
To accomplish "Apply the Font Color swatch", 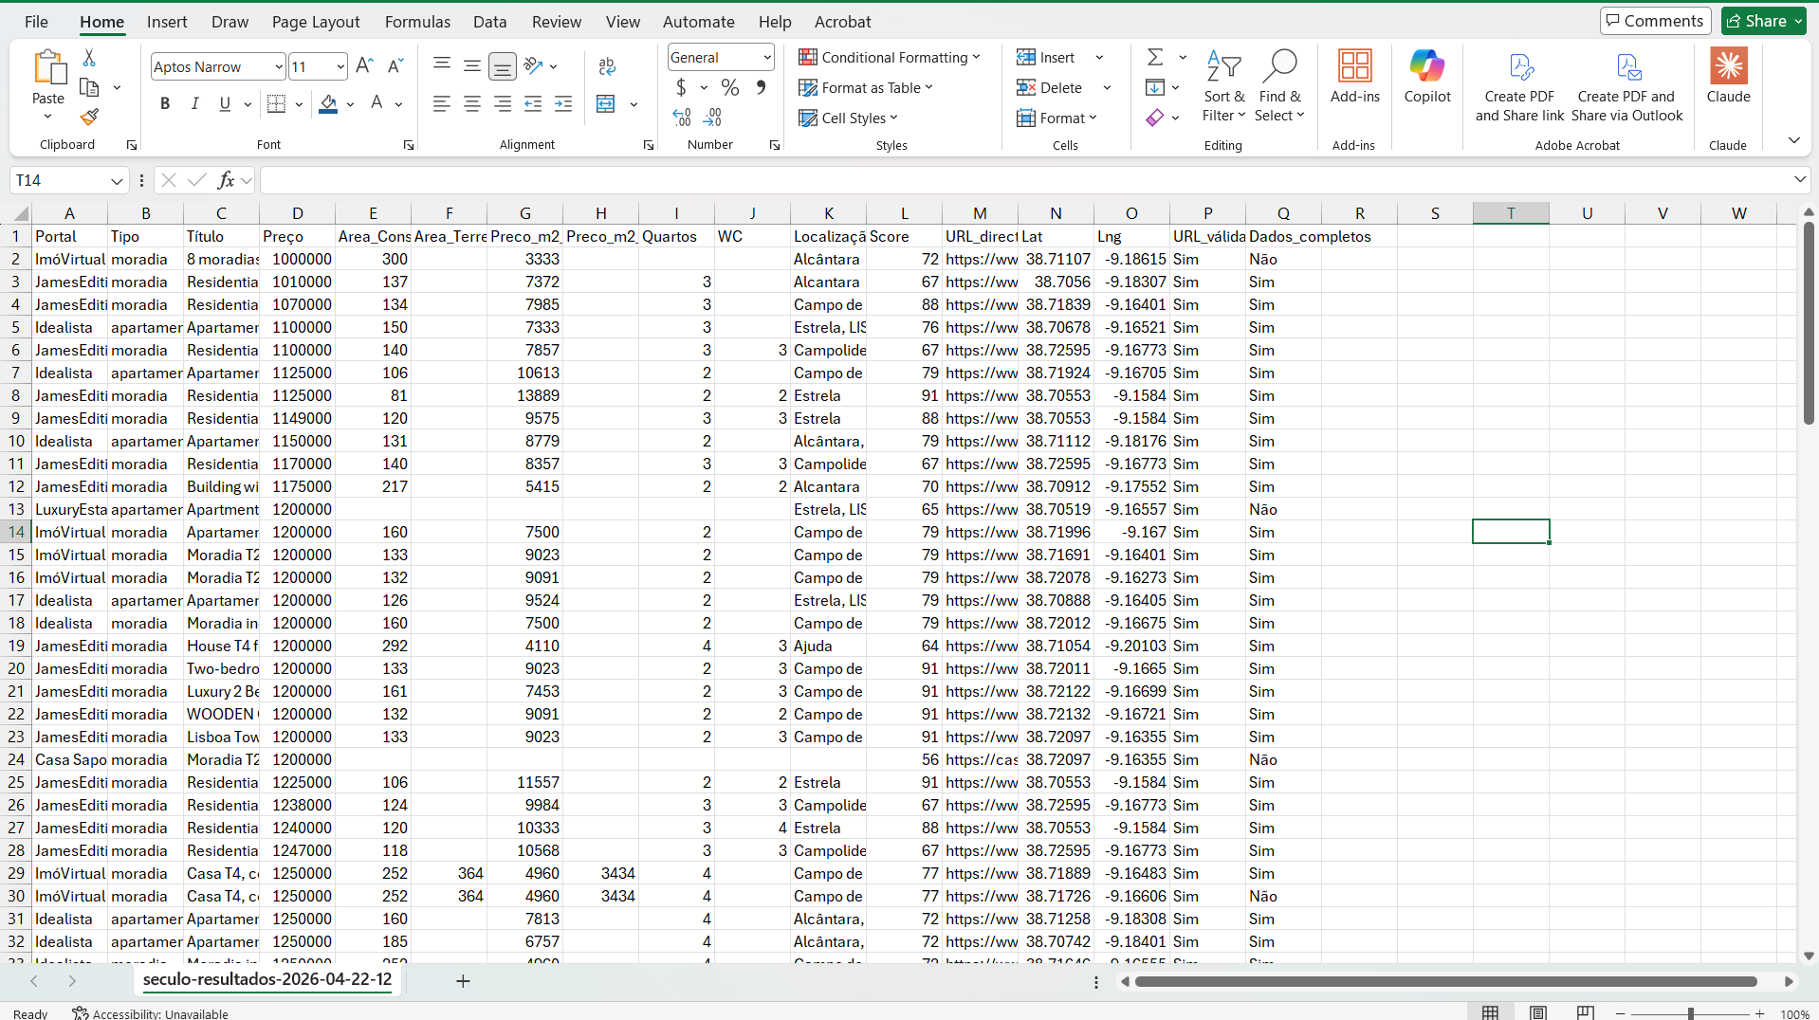I will point(377,103).
